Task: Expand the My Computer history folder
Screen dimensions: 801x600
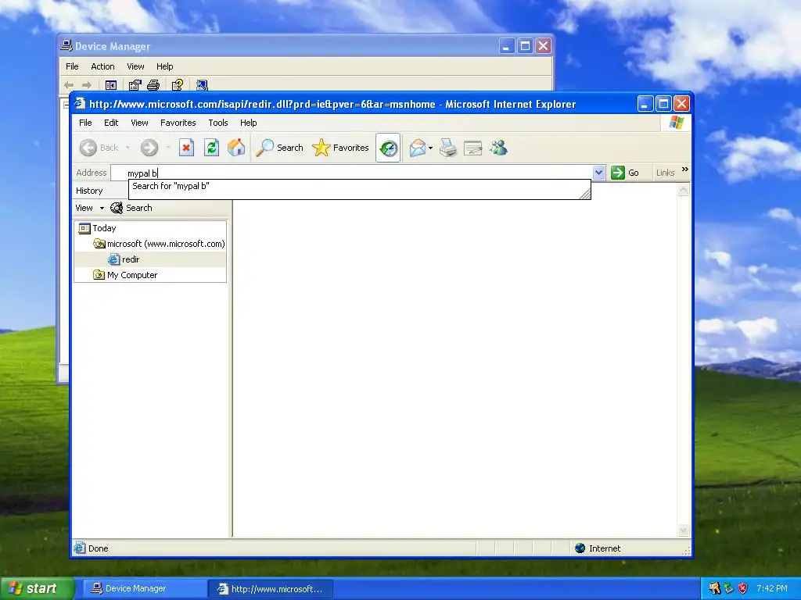Action: coord(125,275)
